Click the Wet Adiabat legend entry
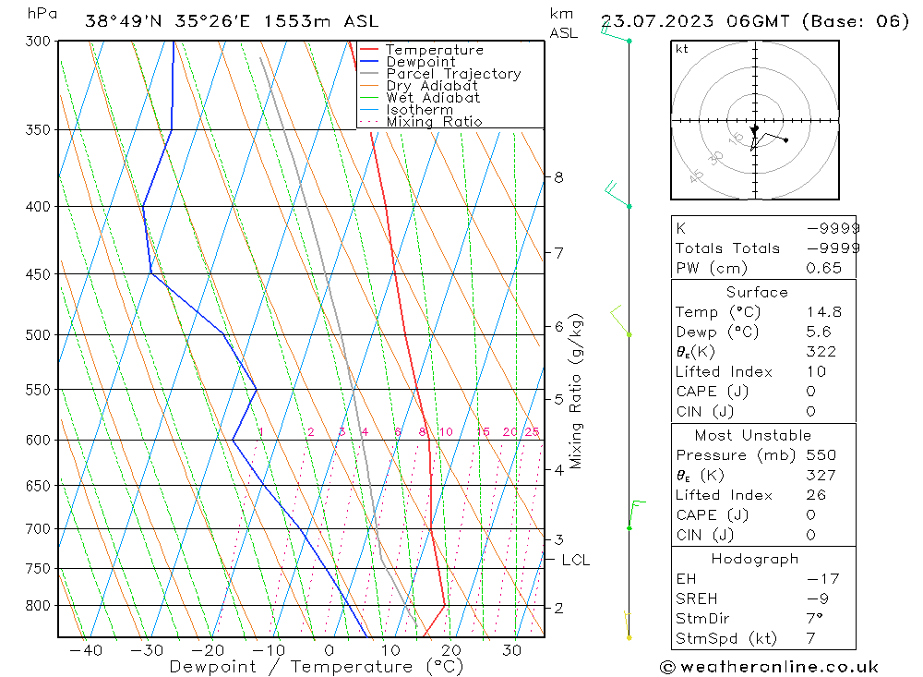 click(x=432, y=98)
